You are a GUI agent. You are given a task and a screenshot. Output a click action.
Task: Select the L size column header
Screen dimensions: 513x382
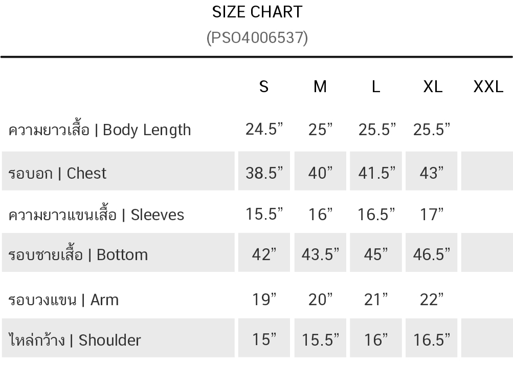pos(376,87)
